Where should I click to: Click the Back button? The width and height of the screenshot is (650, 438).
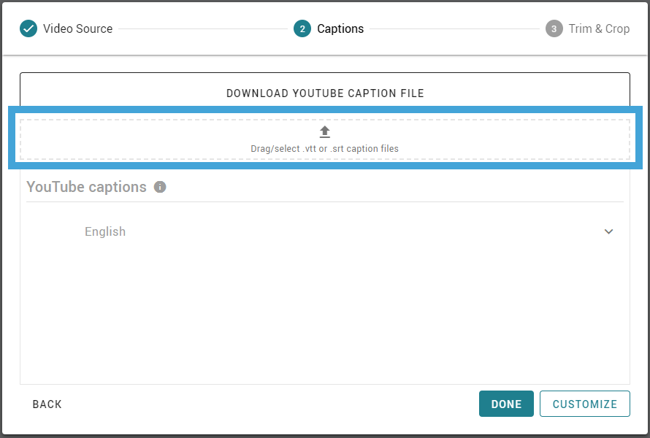point(47,404)
